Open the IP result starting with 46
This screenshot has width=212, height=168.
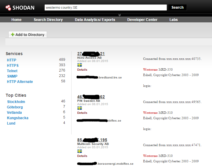pyautogui.click(x=91, y=97)
